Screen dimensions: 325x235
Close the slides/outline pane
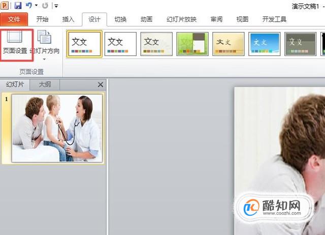point(101,84)
